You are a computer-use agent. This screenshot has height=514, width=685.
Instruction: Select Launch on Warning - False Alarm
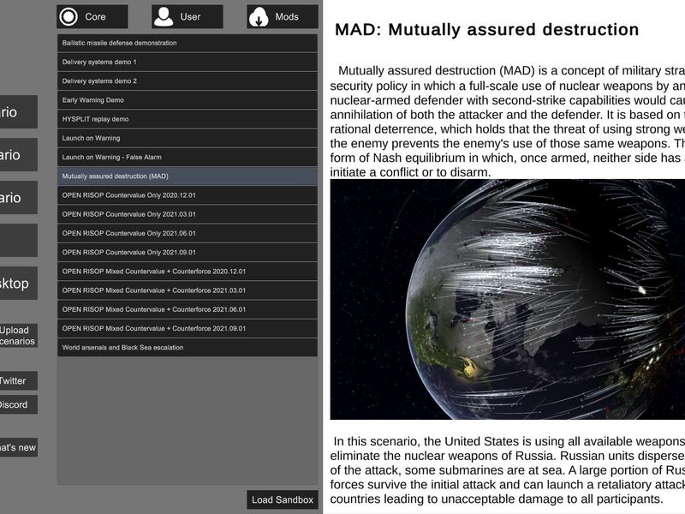click(x=188, y=157)
